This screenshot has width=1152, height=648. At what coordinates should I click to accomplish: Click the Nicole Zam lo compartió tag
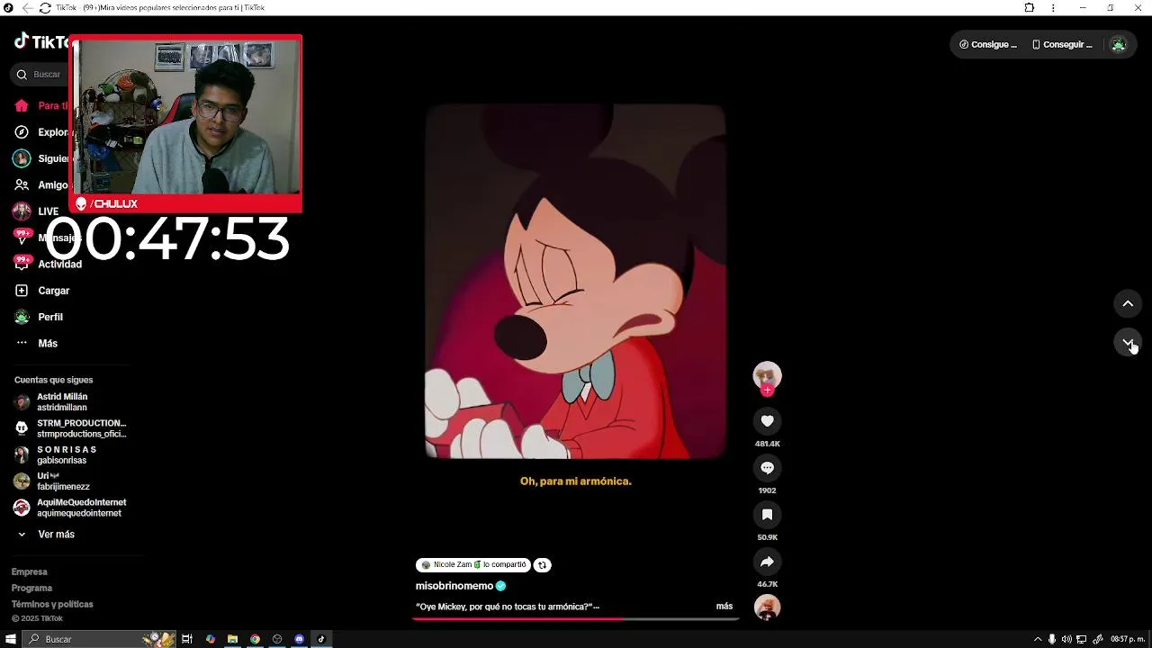click(473, 565)
